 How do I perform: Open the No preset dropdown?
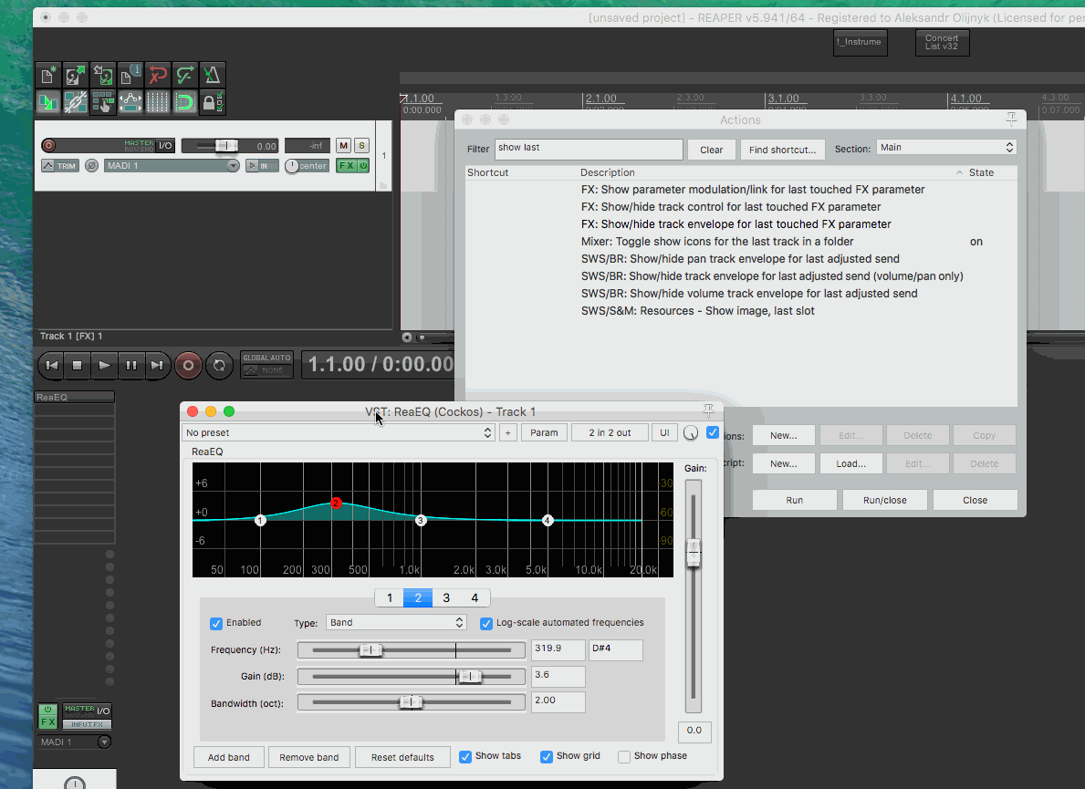339,432
